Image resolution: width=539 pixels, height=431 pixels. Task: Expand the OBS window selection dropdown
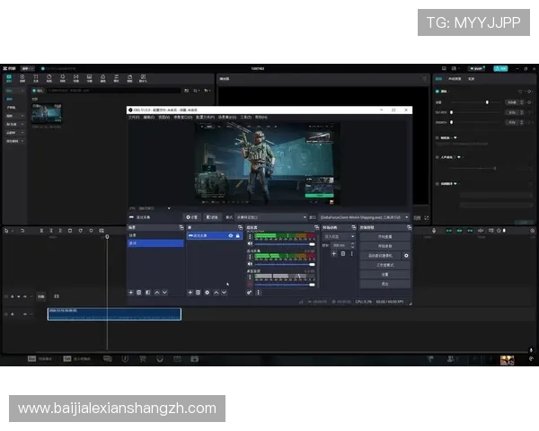click(364, 216)
